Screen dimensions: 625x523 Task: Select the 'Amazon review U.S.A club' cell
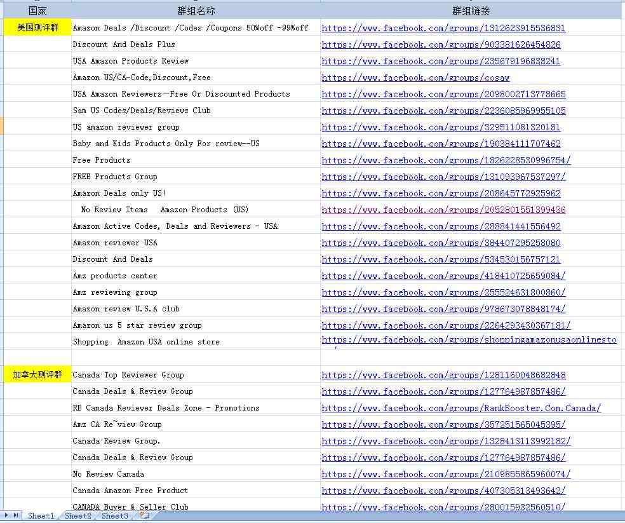point(196,309)
